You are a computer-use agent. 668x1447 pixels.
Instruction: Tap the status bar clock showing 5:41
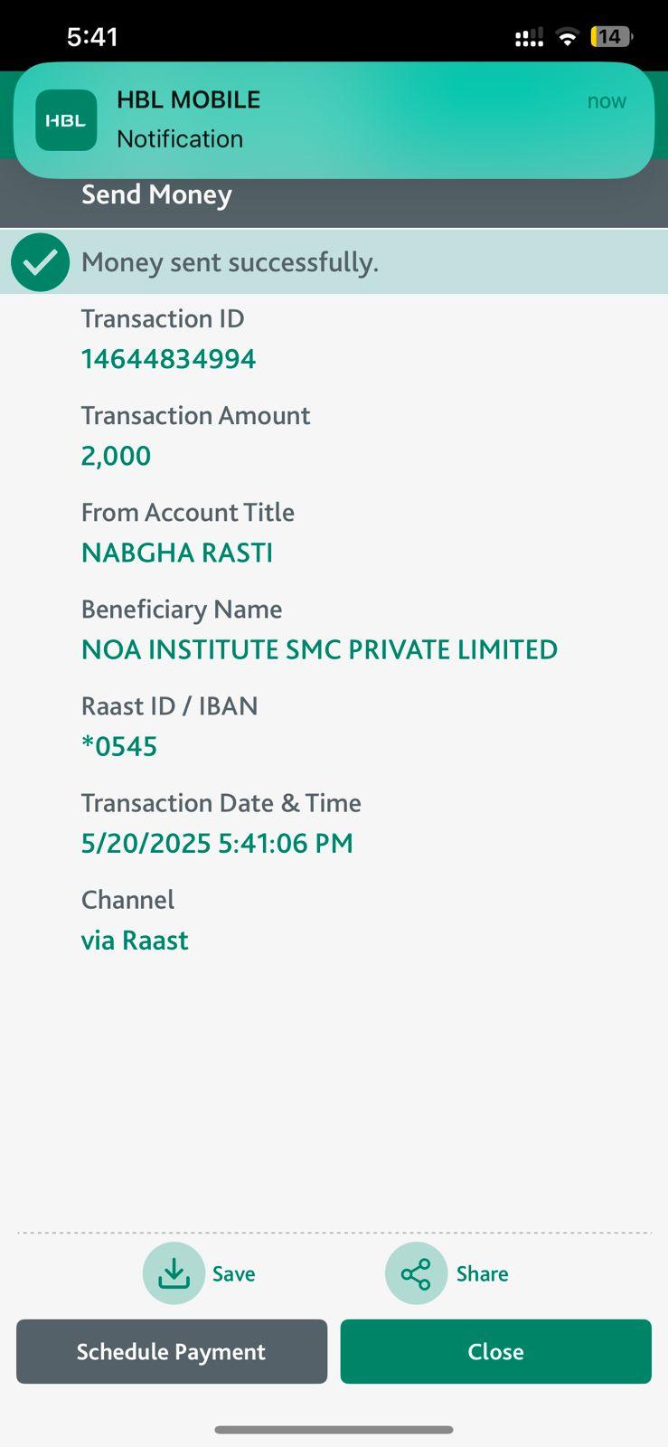(92, 37)
